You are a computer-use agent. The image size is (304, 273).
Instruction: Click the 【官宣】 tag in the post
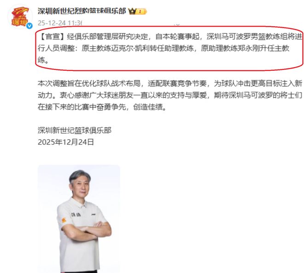53,36
